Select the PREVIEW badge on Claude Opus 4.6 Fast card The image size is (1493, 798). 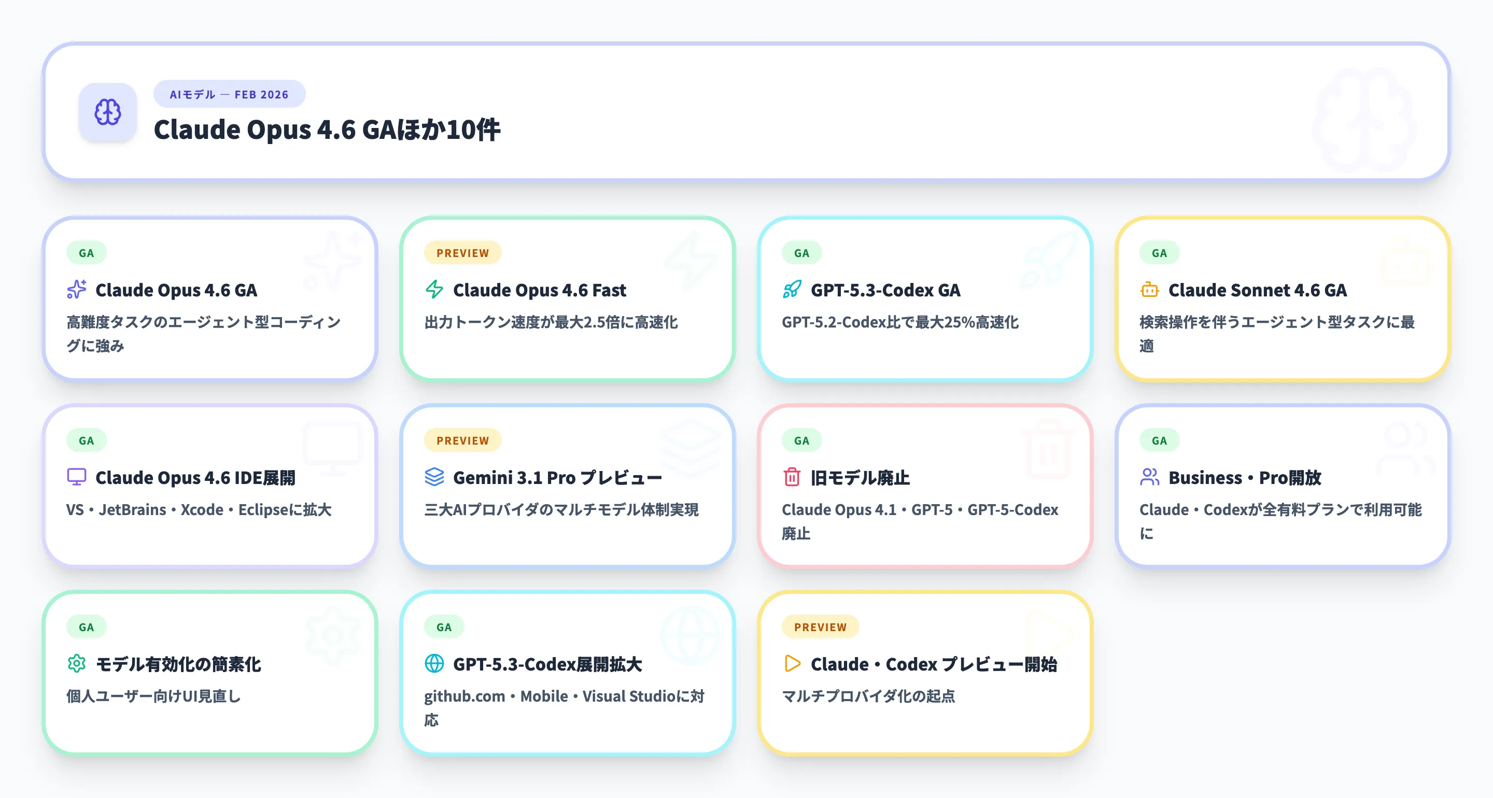click(x=462, y=253)
